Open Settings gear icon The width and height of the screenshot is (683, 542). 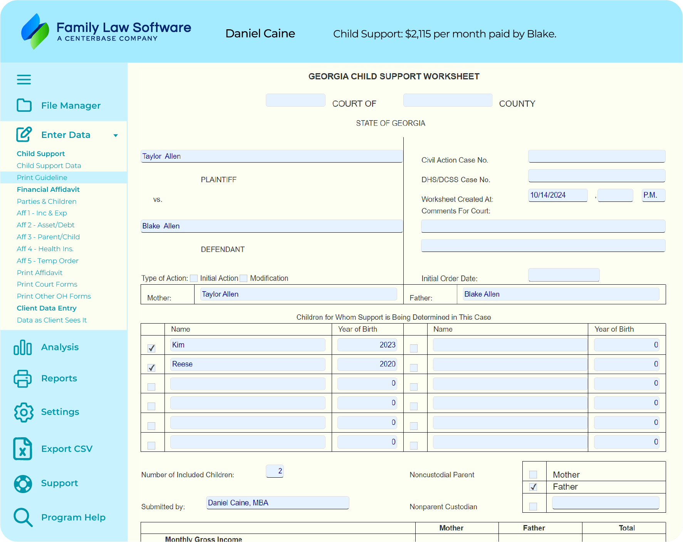23,412
